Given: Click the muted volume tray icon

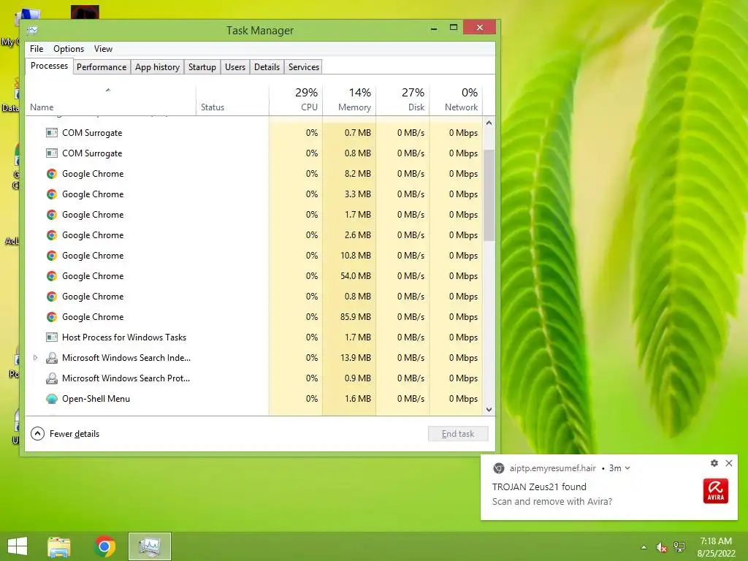Looking at the screenshot, I should point(661,547).
